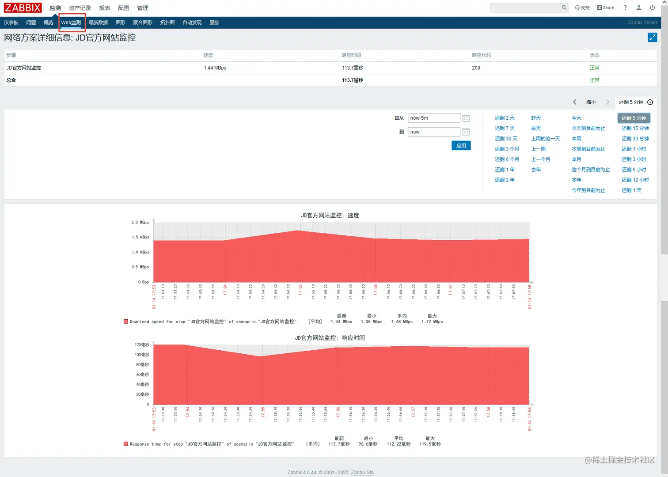
Task: Focus the now-5m From input field
Action: [434, 118]
